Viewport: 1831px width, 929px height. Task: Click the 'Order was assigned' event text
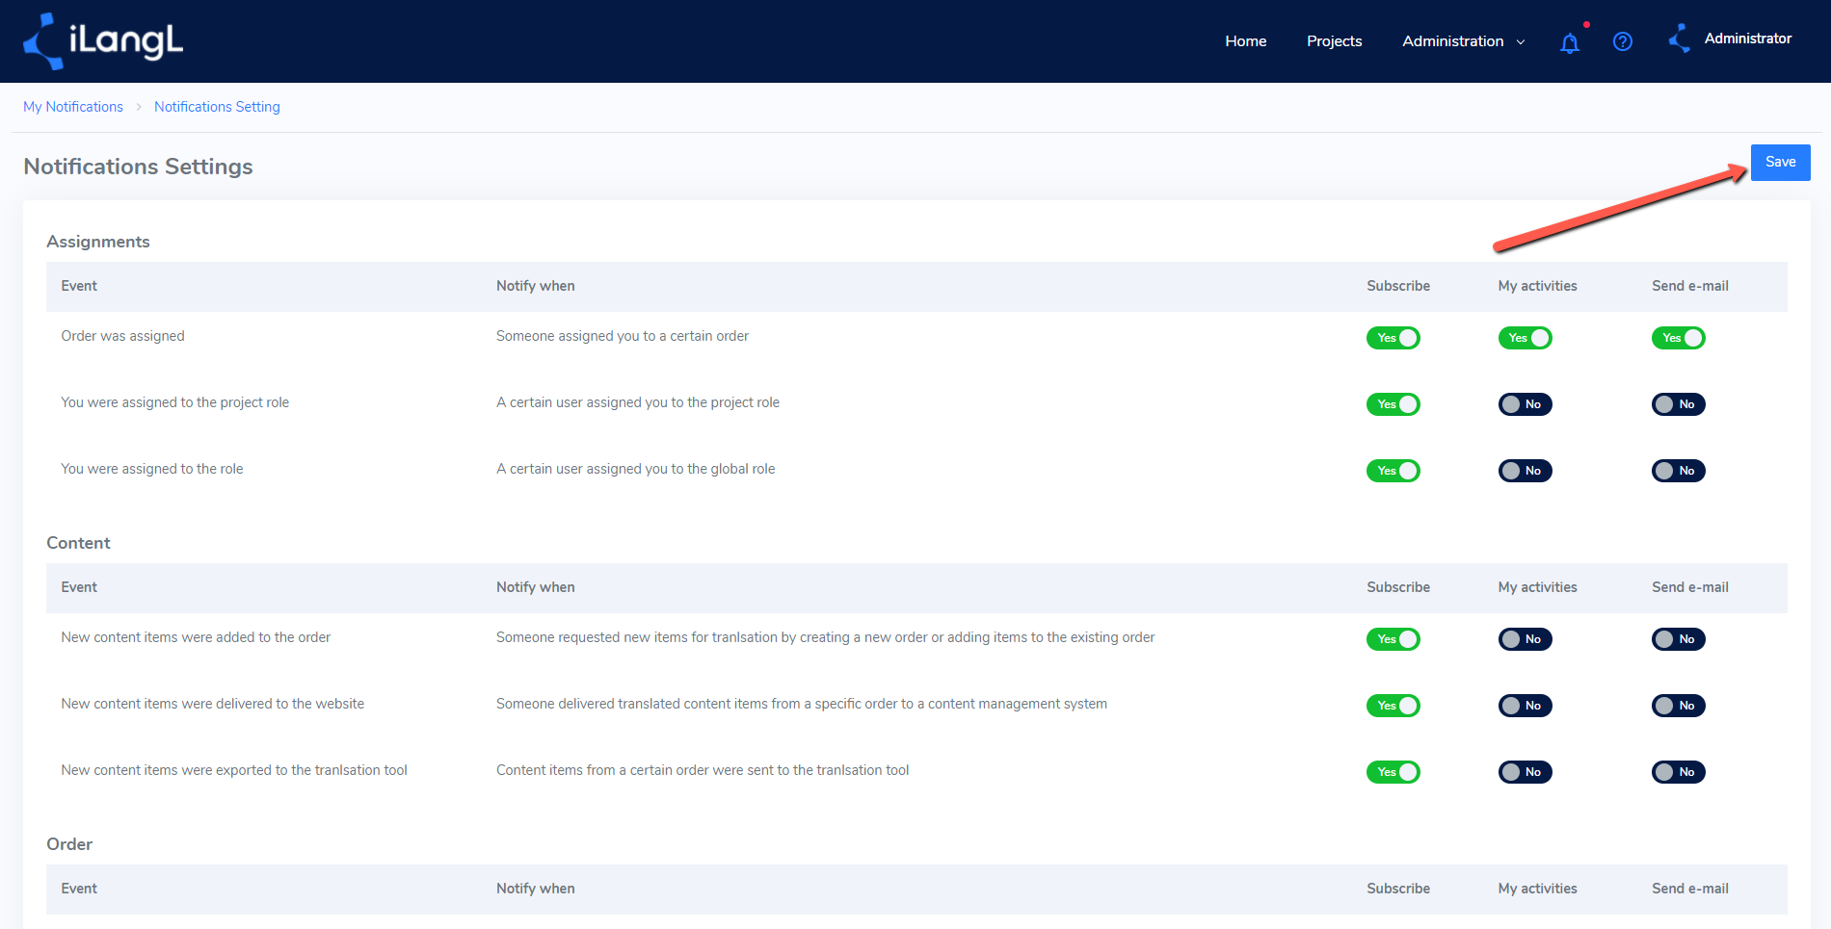tap(122, 336)
